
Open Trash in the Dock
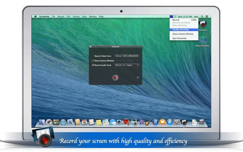click(x=201, y=122)
